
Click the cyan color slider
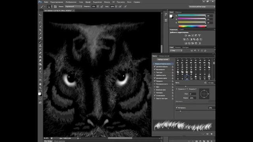point(191,15)
